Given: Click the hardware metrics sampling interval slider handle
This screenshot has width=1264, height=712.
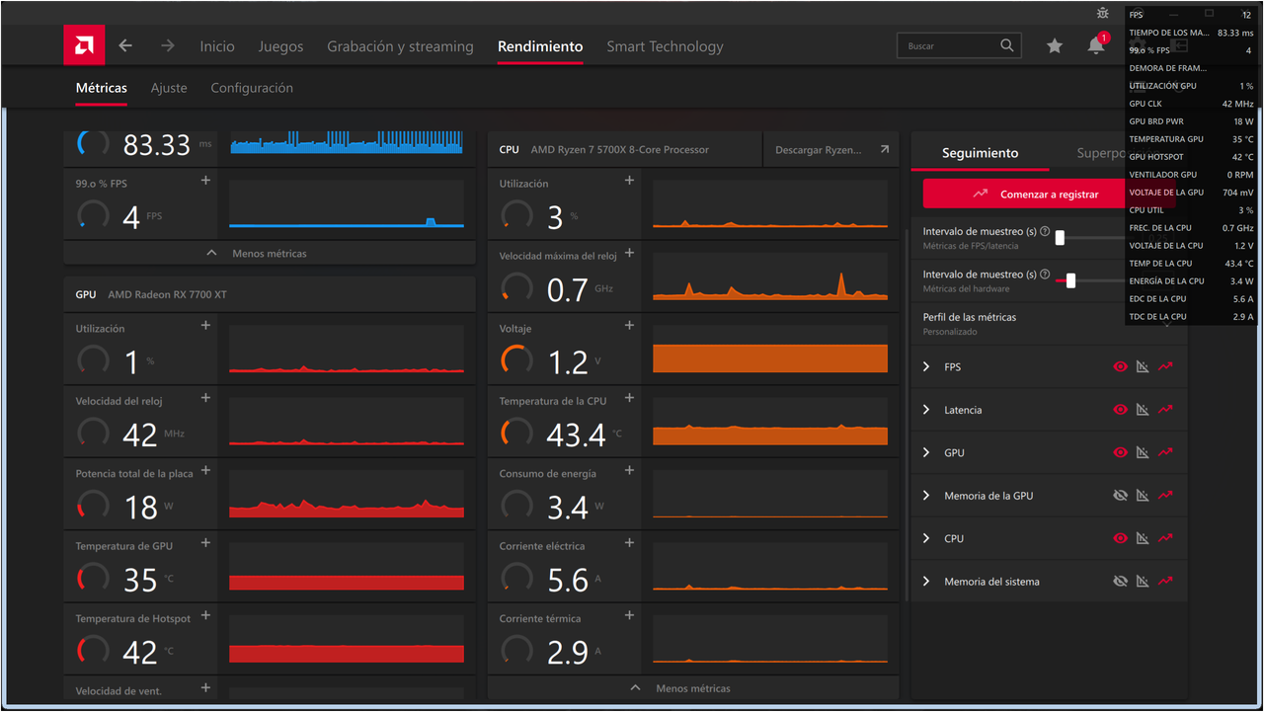Looking at the screenshot, I should point(1070,280).
